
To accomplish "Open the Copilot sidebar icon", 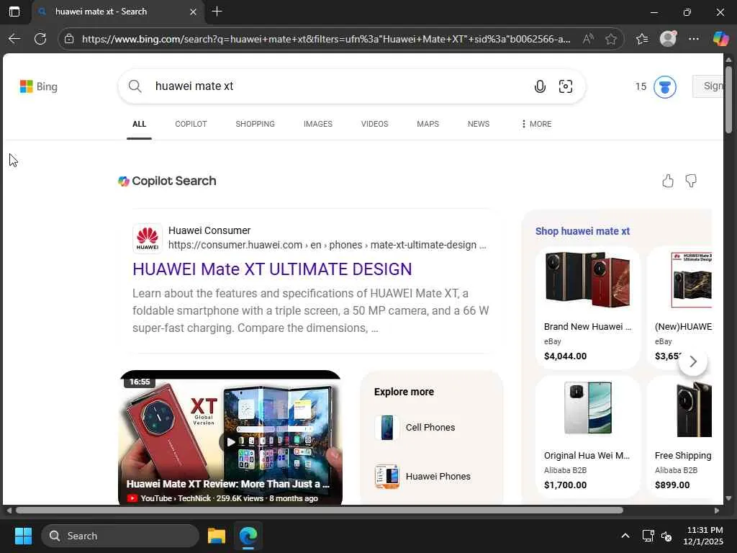I will click(720, 39).
